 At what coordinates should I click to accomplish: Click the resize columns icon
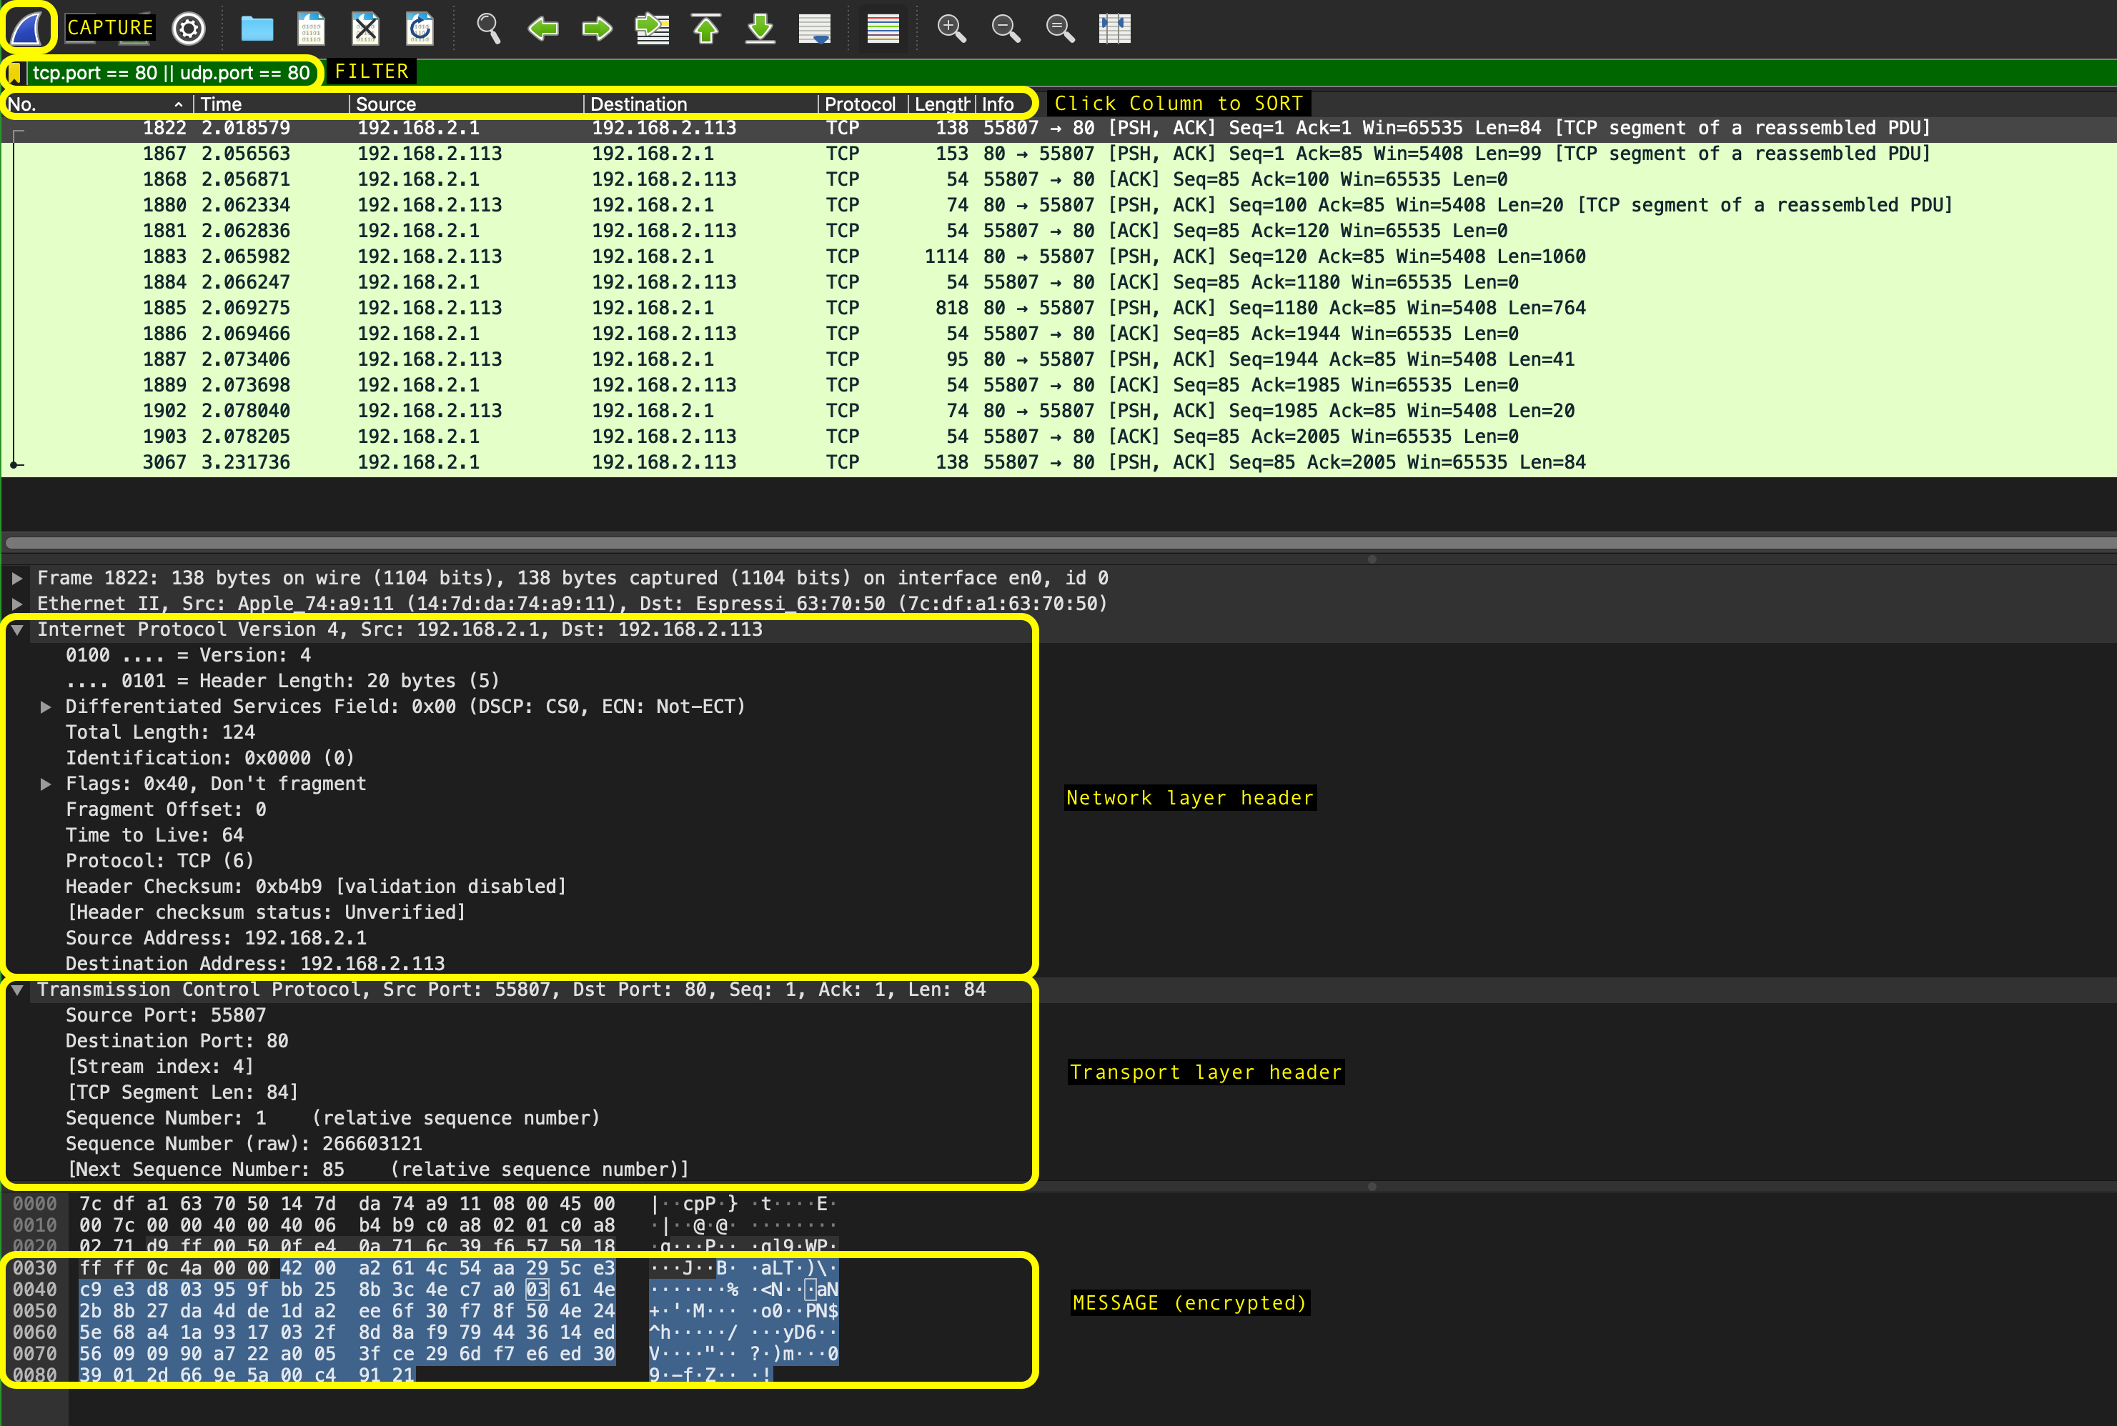click(x=1114, y=28)
